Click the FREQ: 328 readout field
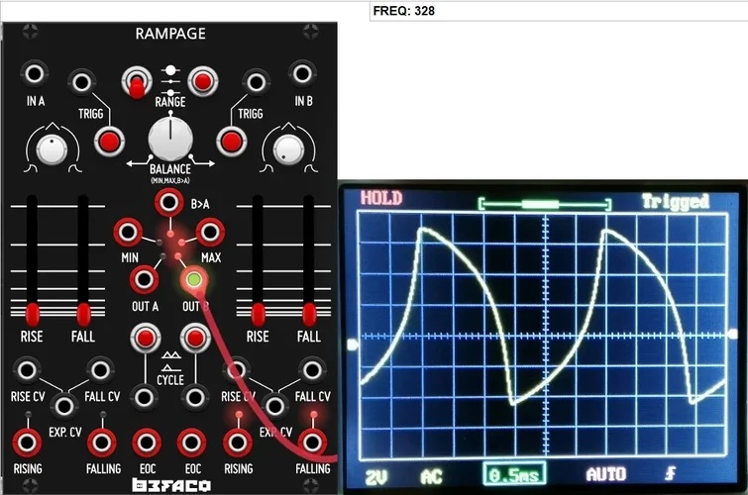This screenshot has height=495, width=748. 559,11
